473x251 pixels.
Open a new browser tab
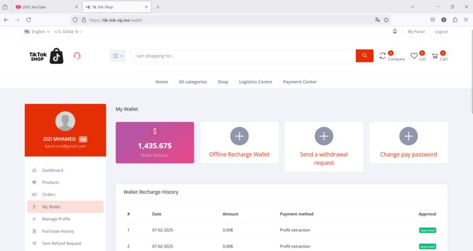(158, 7)
